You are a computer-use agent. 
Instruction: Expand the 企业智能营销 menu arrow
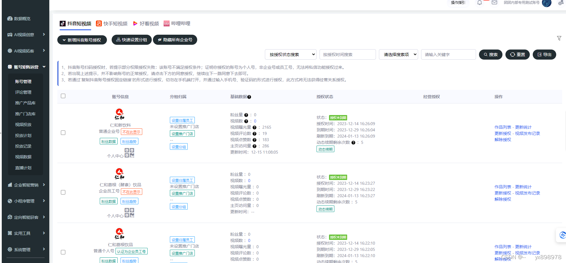44,185
